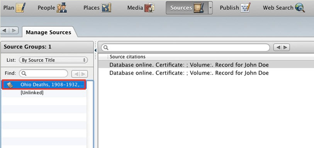Open the People workspace

click(x=52, y=8)
